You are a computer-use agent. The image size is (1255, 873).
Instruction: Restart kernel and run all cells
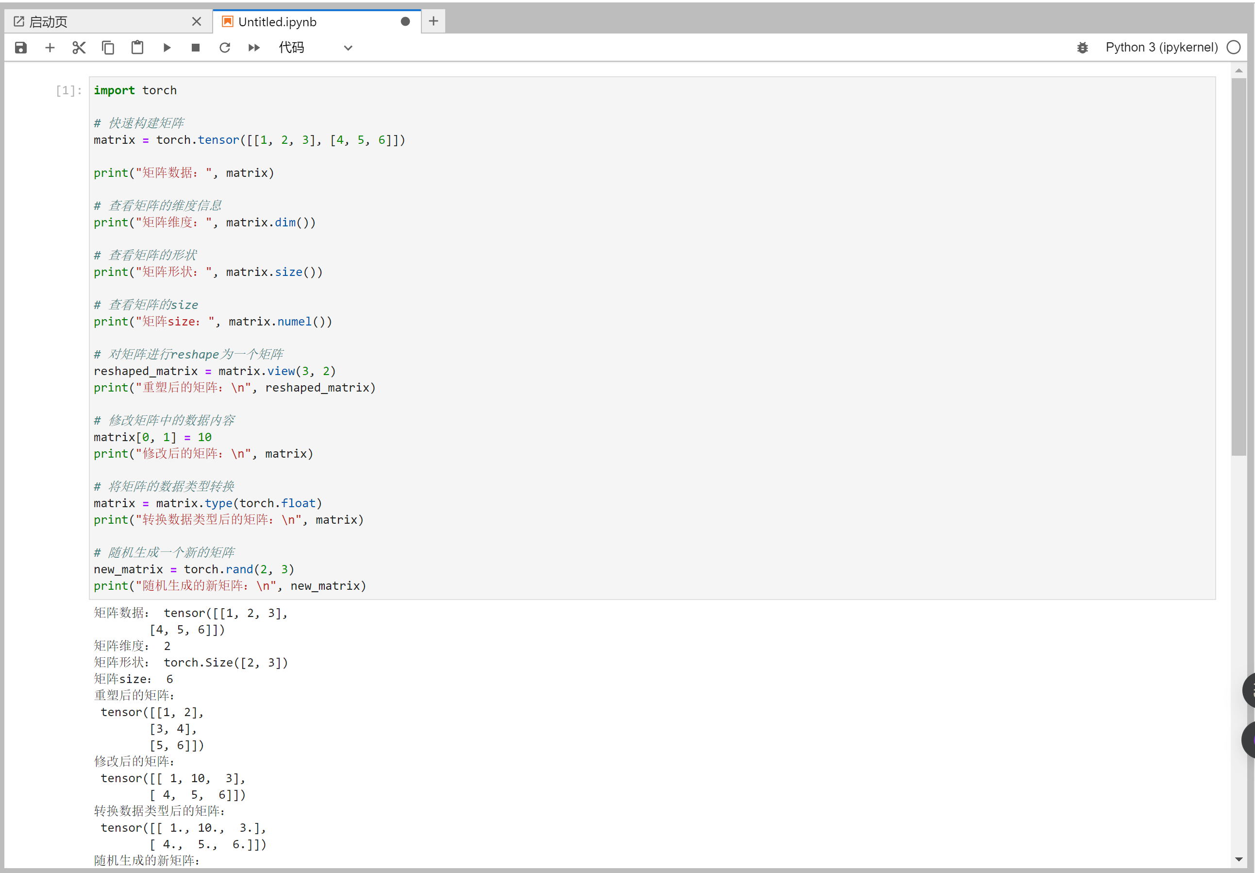[254, 48]
